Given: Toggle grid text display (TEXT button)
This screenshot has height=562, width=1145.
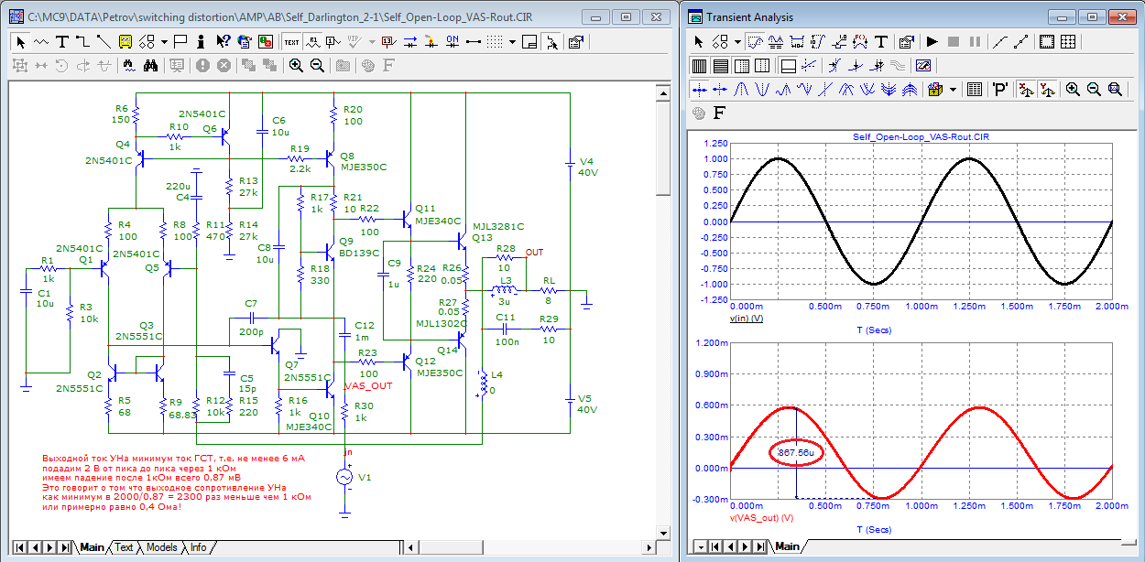Looking at the screenshot, I should coord(291,41).
